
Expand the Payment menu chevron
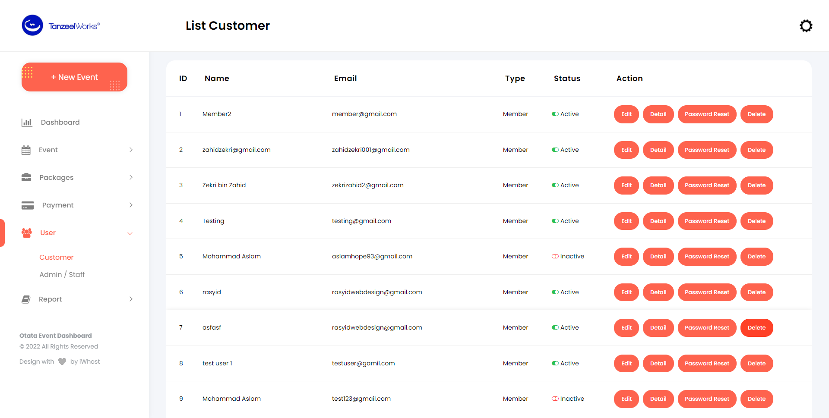[131, 205]
